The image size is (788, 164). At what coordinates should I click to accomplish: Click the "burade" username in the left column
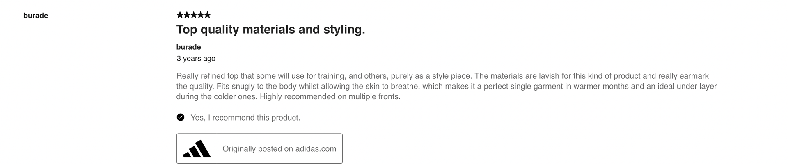coord(36,16)
